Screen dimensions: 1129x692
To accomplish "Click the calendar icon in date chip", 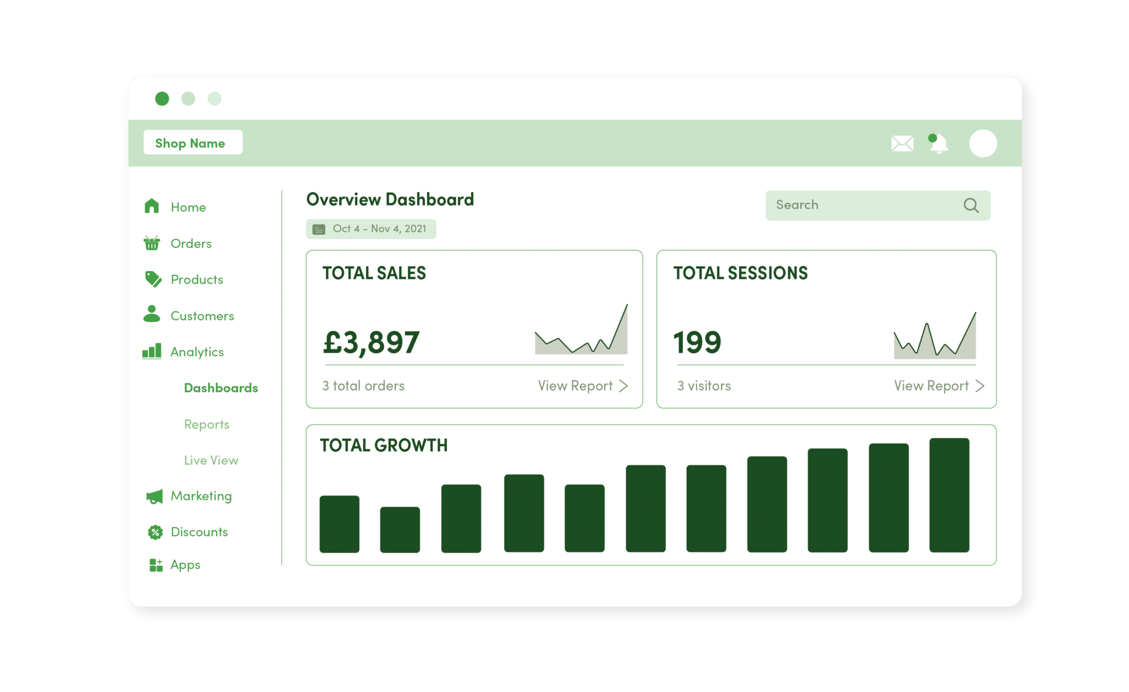I will (319, 229).
